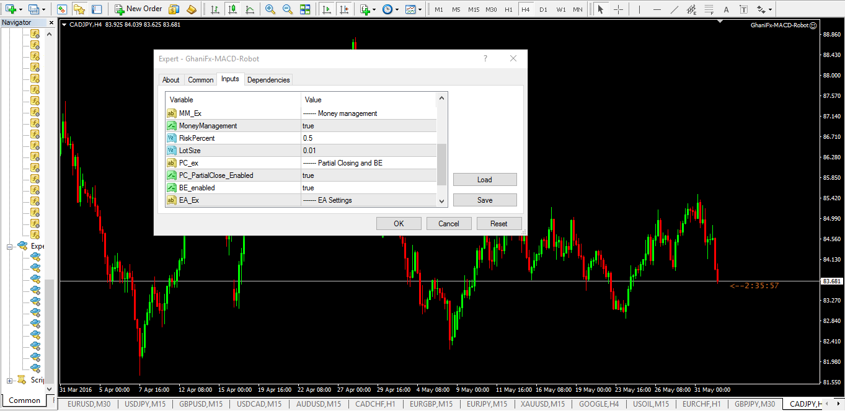Open the Dependencies tab
The height and width of the screenshot is (411, 845).
click(x=268, y=79)
